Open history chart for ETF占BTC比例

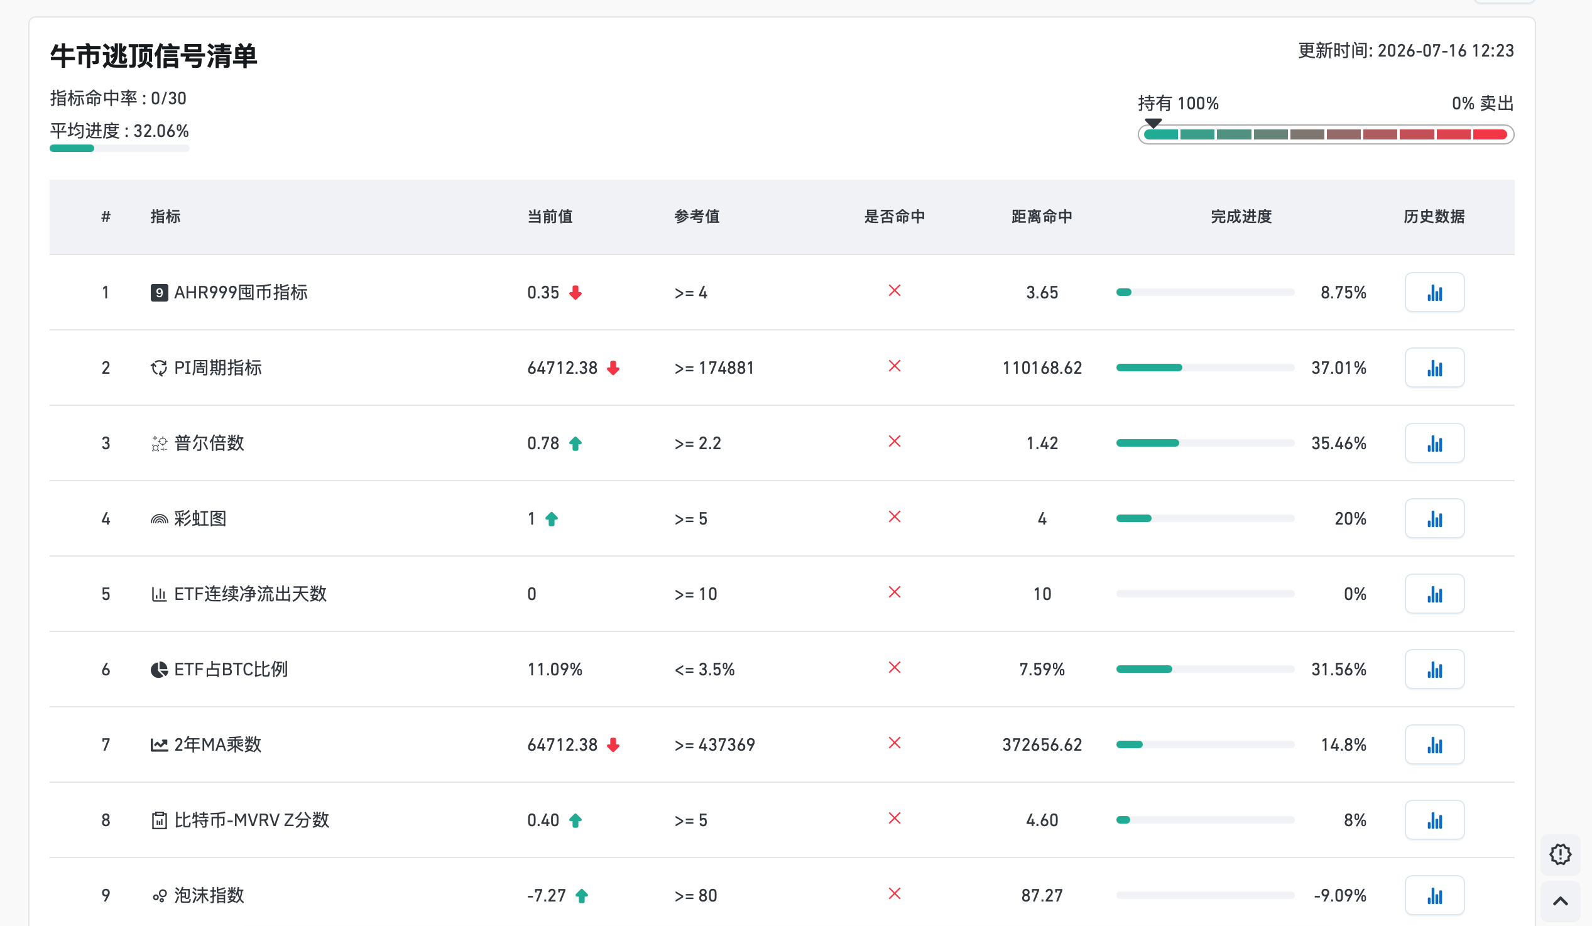(1434, 669)
